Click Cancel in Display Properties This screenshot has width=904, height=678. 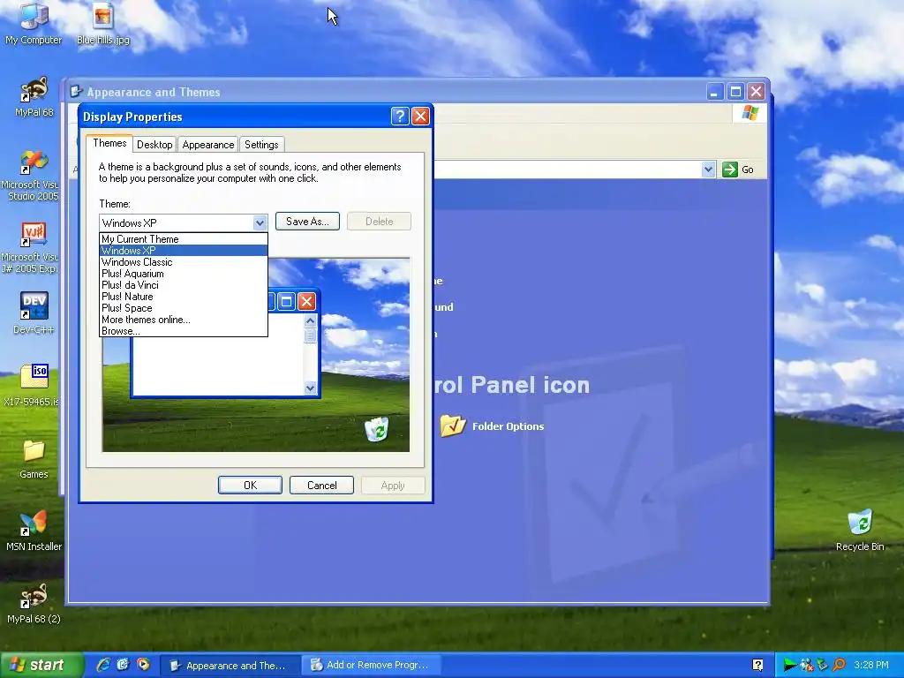point(321,486)
